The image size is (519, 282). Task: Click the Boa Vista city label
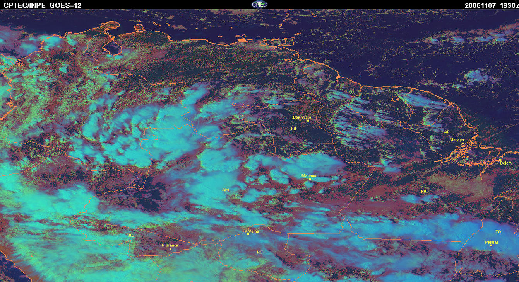click(302, 117)
